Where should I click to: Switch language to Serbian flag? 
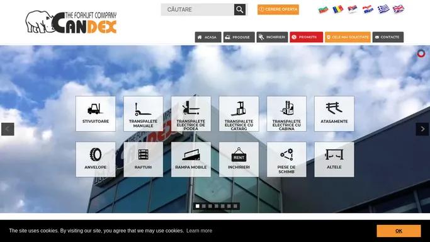pos(353,9)
